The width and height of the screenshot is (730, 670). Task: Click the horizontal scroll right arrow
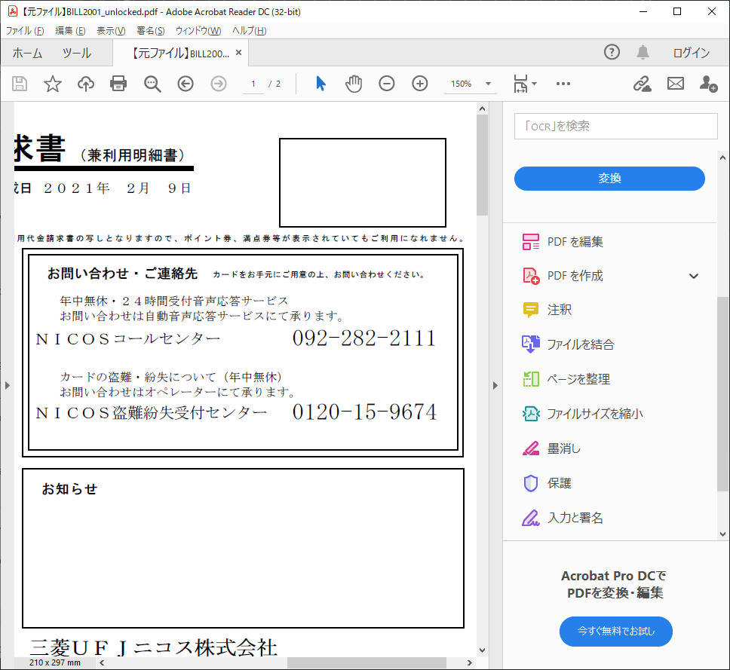469,662
